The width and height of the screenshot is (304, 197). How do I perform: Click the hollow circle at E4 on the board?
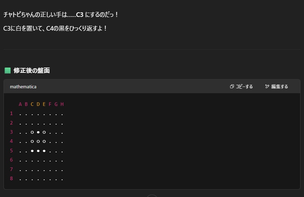pos(44,141)
